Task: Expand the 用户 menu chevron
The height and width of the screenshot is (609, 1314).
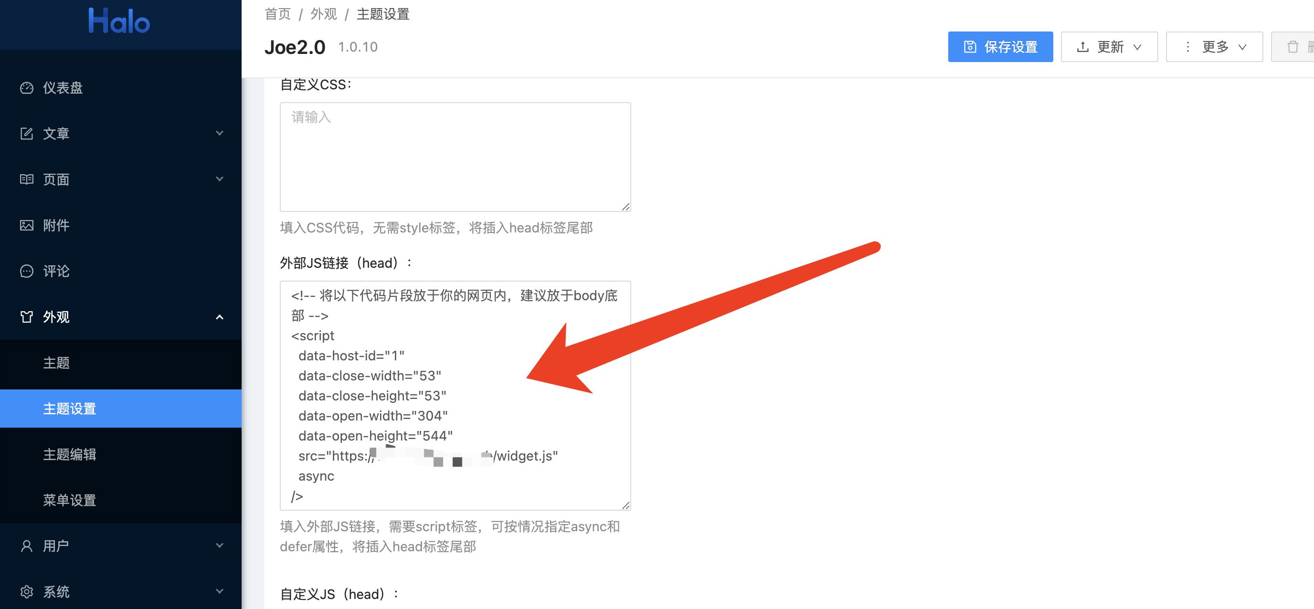Action: click(x=220, y=545)
